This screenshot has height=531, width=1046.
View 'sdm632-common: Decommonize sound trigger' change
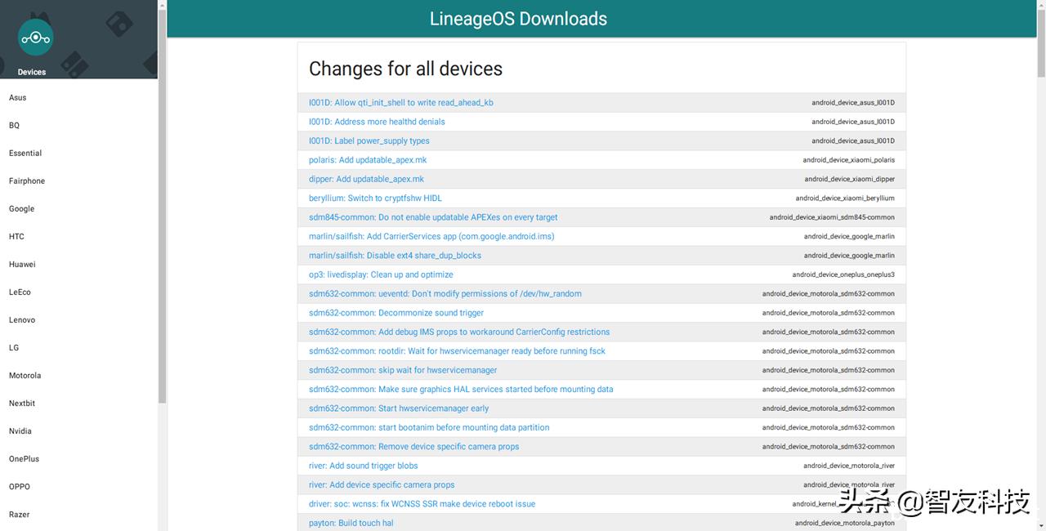(396, 313)
